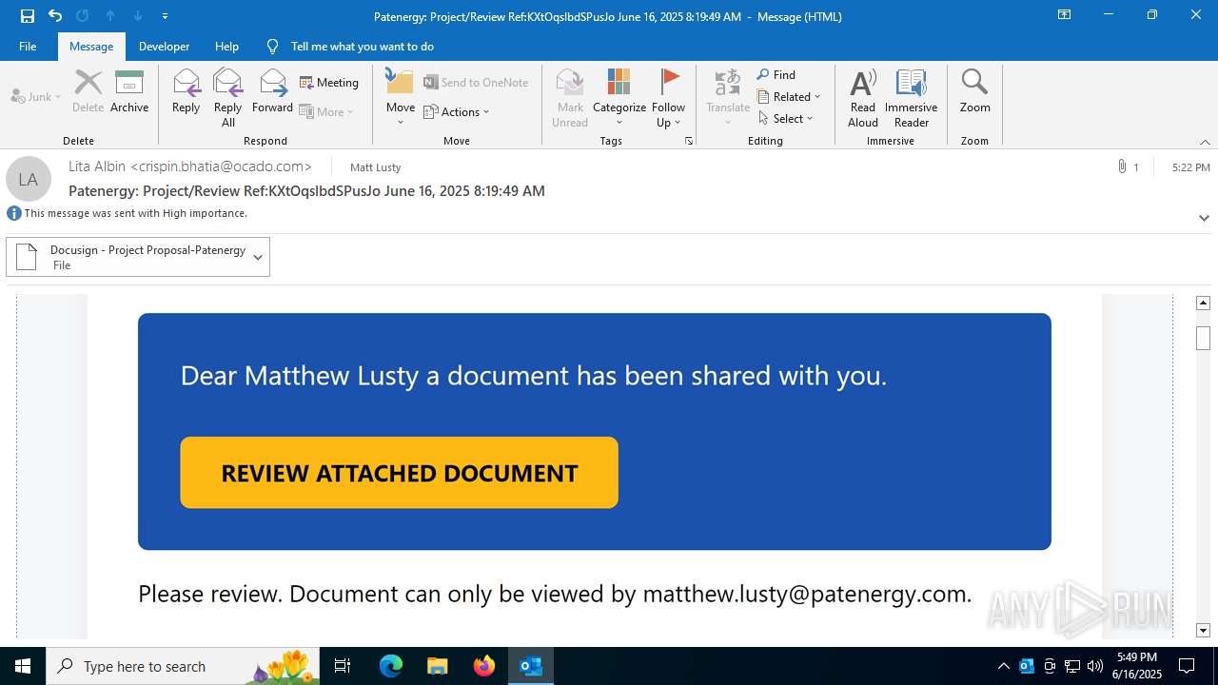Show hidden system tray icons

(1004, 666)
